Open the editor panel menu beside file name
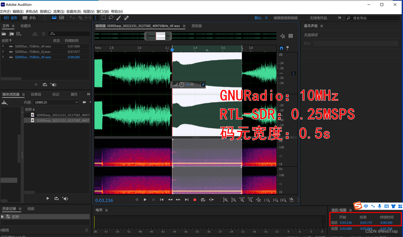This screenshot has height=237, width=403. click(x=184, y=26)
